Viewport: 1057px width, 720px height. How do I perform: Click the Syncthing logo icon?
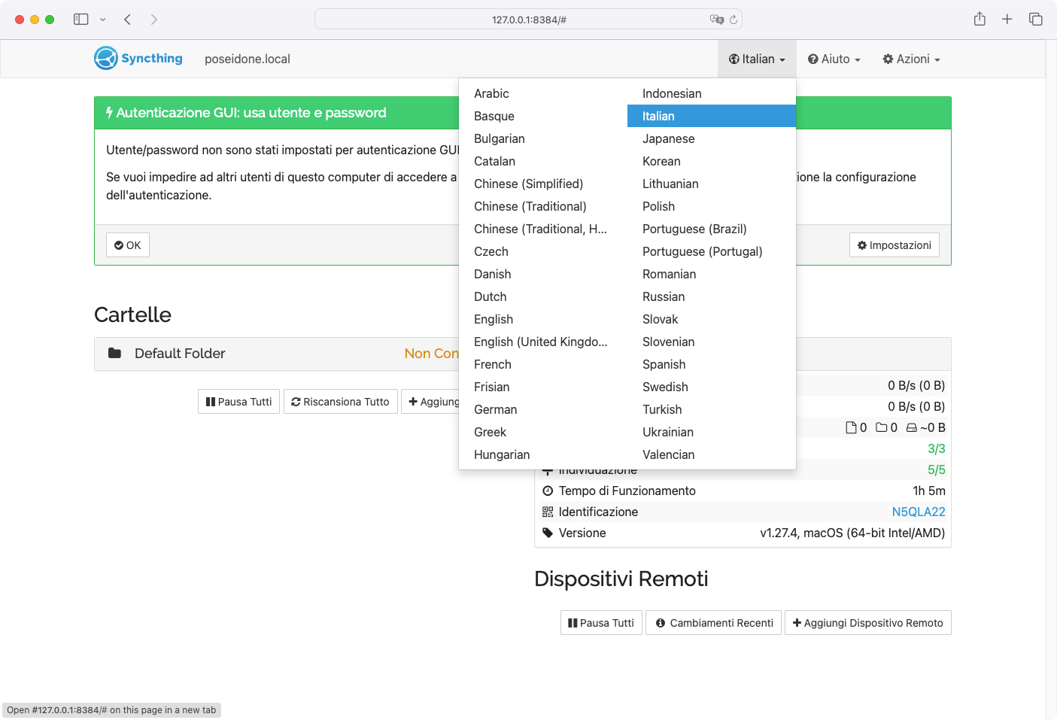[106, 59]
